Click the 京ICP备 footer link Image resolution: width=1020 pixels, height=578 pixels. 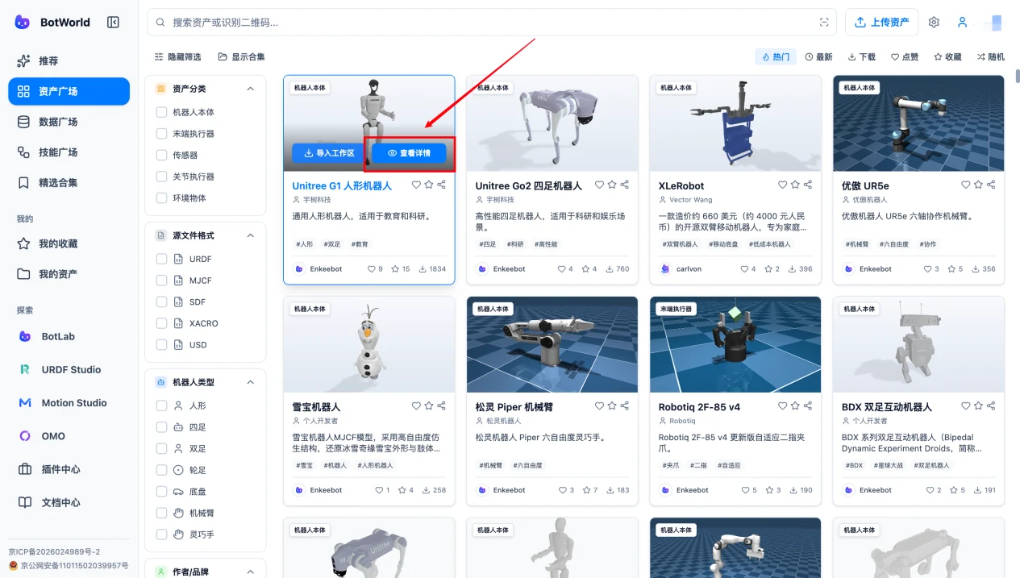[x=54, y=551]
